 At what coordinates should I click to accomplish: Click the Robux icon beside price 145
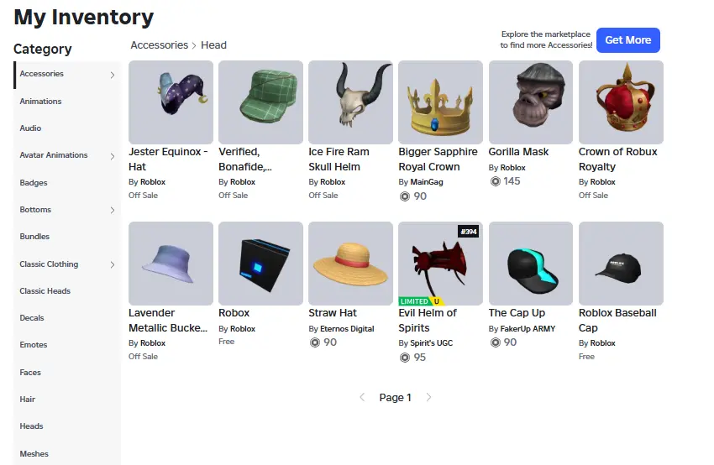(x=495, y=181)
